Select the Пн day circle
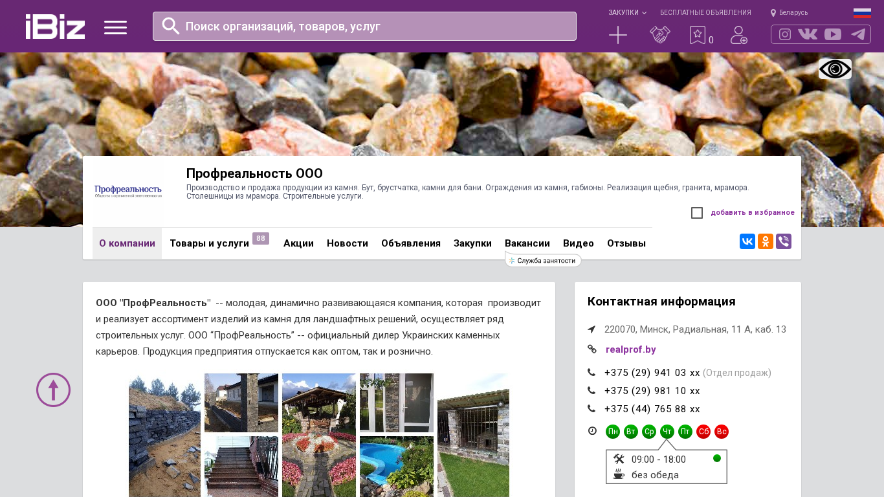 [613, 432]
